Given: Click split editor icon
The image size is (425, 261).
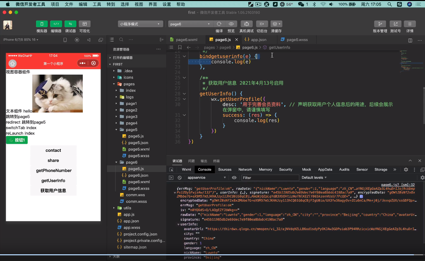Looking at the screenshot, I should click(410, 40).
